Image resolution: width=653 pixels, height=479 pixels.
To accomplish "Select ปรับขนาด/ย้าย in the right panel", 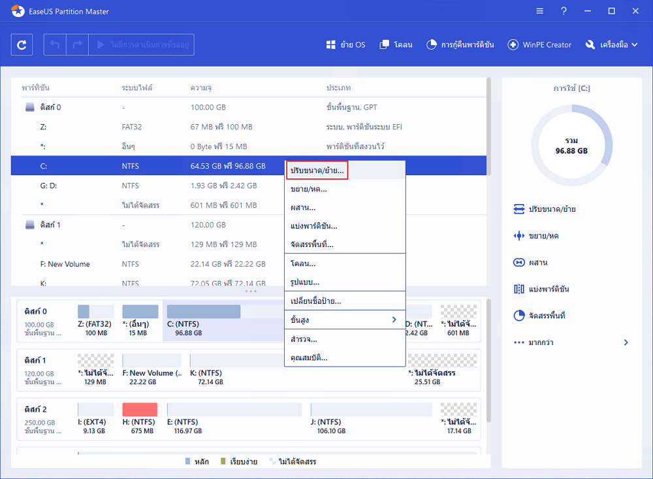I will coord(545,209).
